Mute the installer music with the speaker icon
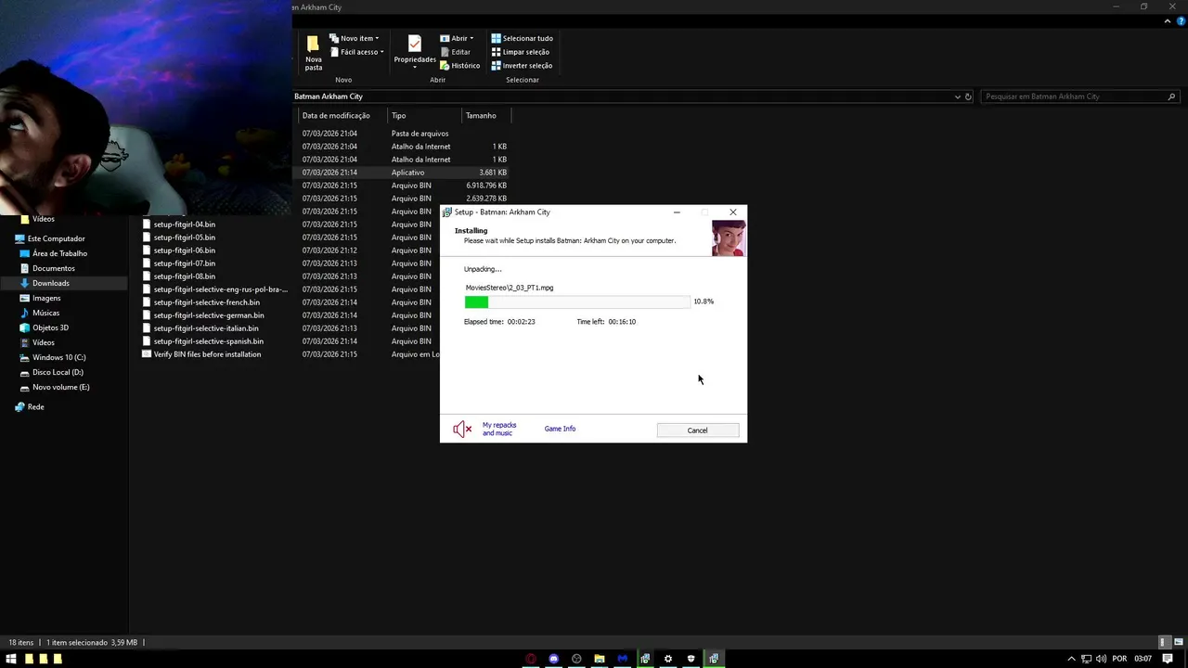The image size is (1188, 668). (462, 429)
